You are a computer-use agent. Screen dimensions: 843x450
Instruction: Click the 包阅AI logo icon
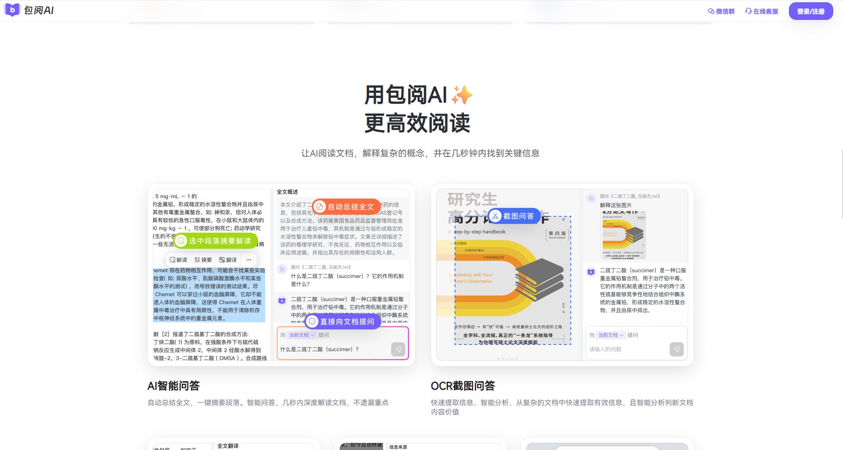point(12,10)
